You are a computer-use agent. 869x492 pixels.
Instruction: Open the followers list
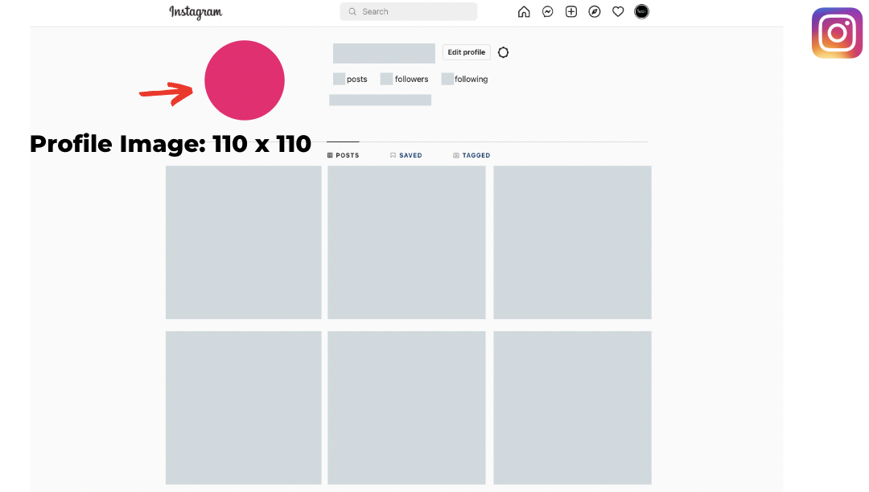tap(405, 79)
